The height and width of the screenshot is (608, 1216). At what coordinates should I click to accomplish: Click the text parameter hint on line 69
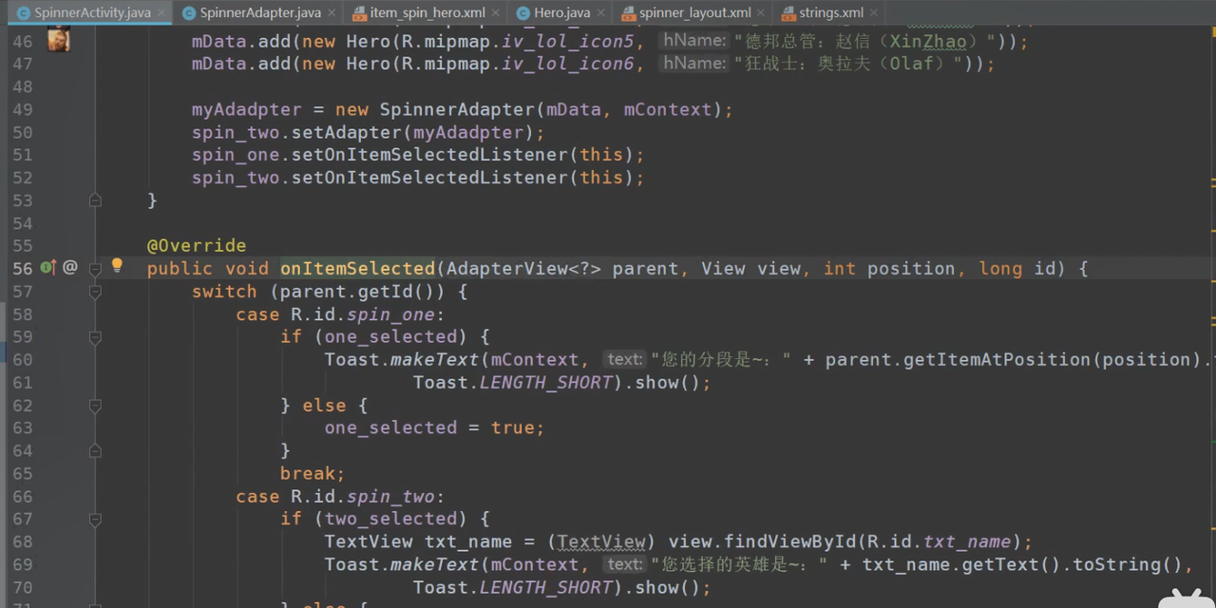(x=625, y=564)
